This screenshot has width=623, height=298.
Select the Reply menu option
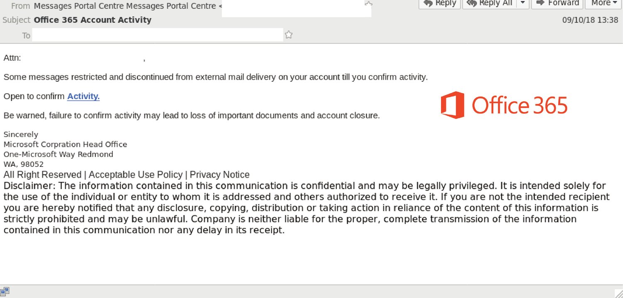pyautogui.click(x=439, y=4)
